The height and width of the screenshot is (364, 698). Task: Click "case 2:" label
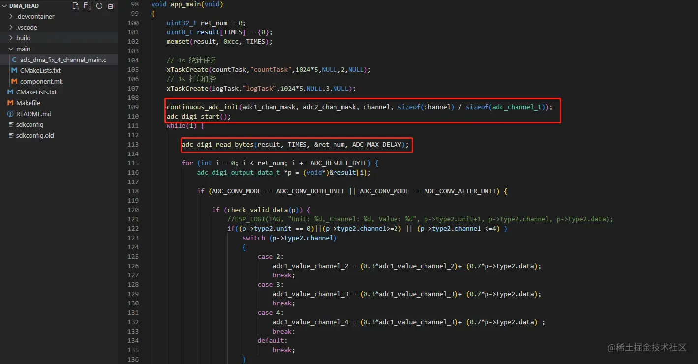[271, 256]
